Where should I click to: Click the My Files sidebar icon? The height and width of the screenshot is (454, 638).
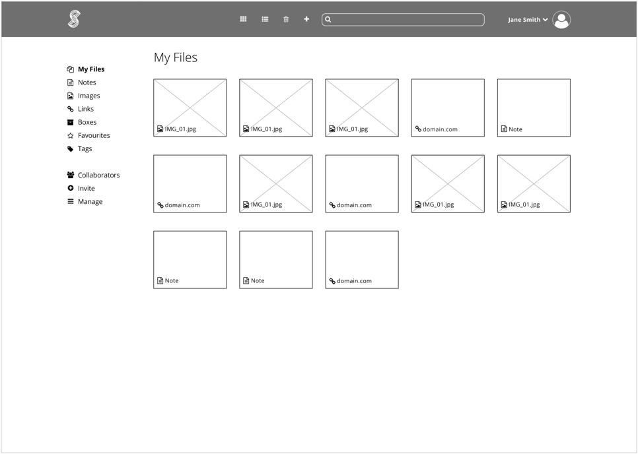[71, 69]
